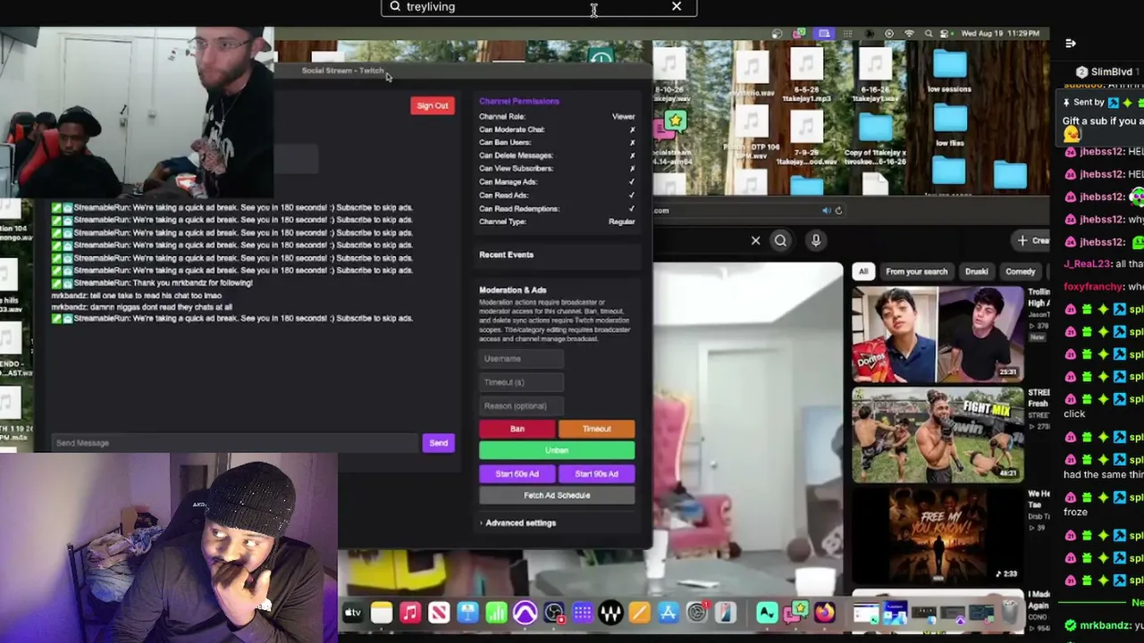Click the Moderation & Ads heading
The image size is (1144, 643).
click(512, 290)
